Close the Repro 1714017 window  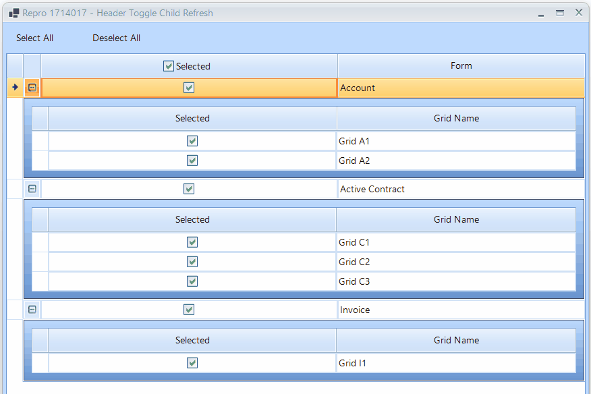pyautogui.click(x=579, y=13)
